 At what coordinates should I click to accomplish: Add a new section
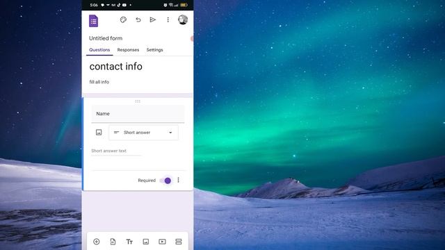[179, 242]
